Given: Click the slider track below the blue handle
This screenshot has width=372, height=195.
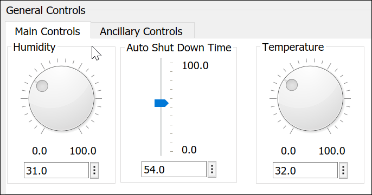Looking at the screenshot, I should [x=161, y=131].
